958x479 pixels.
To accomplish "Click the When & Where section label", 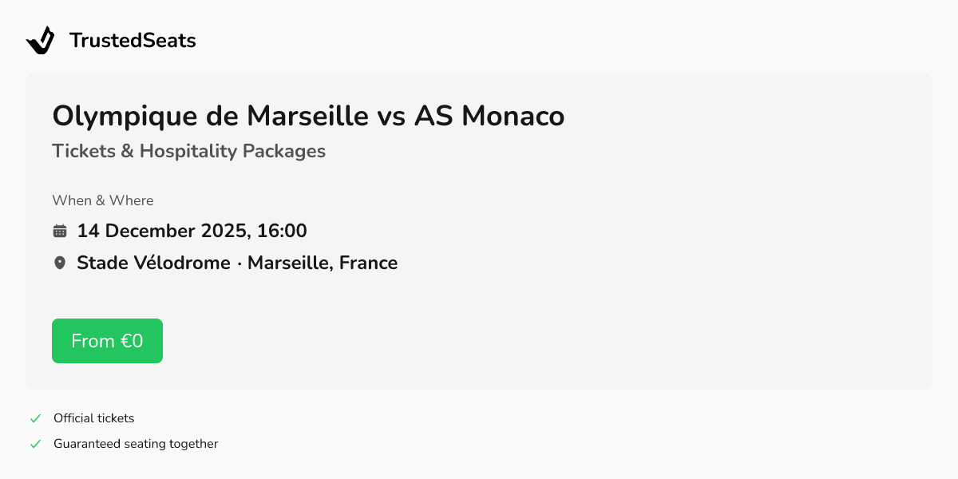I will pos(102,200).
